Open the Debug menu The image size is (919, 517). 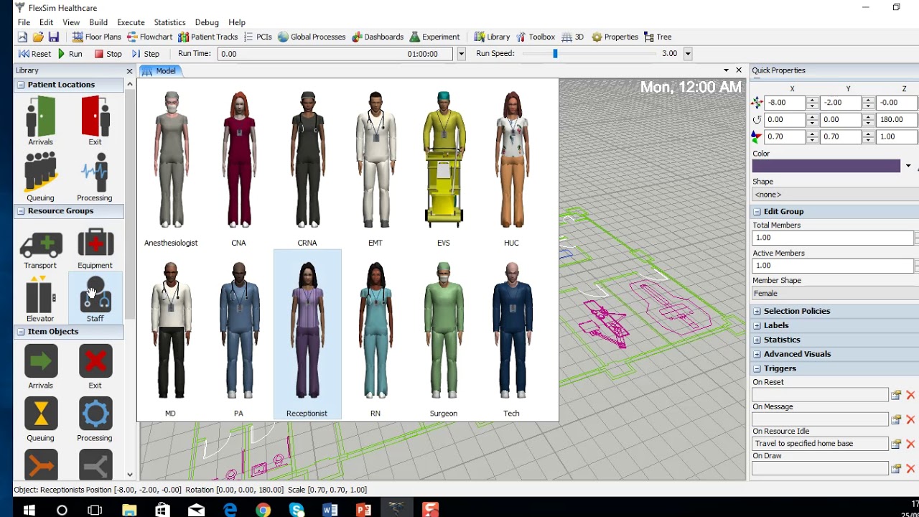click(207, 22)
